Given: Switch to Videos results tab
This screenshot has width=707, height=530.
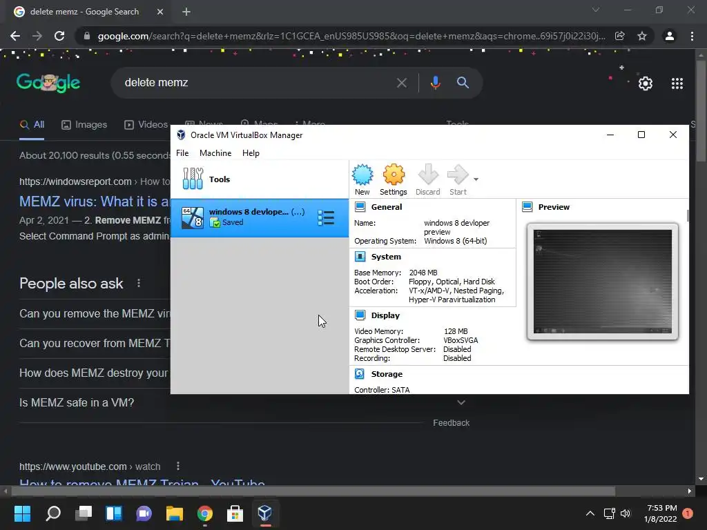Looking at the screenshot, I should (146, 124).
